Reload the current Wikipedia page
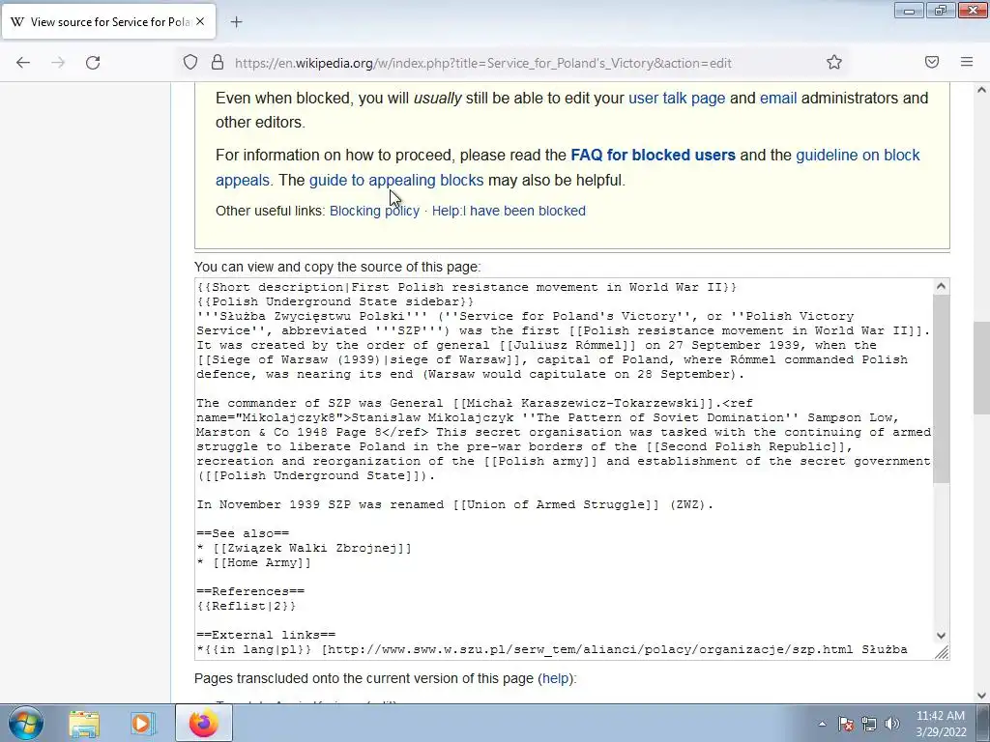The width and height of the screenshot is (990, 742). click(93, 63)
